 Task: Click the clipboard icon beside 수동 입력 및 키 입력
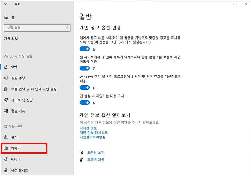6,89
